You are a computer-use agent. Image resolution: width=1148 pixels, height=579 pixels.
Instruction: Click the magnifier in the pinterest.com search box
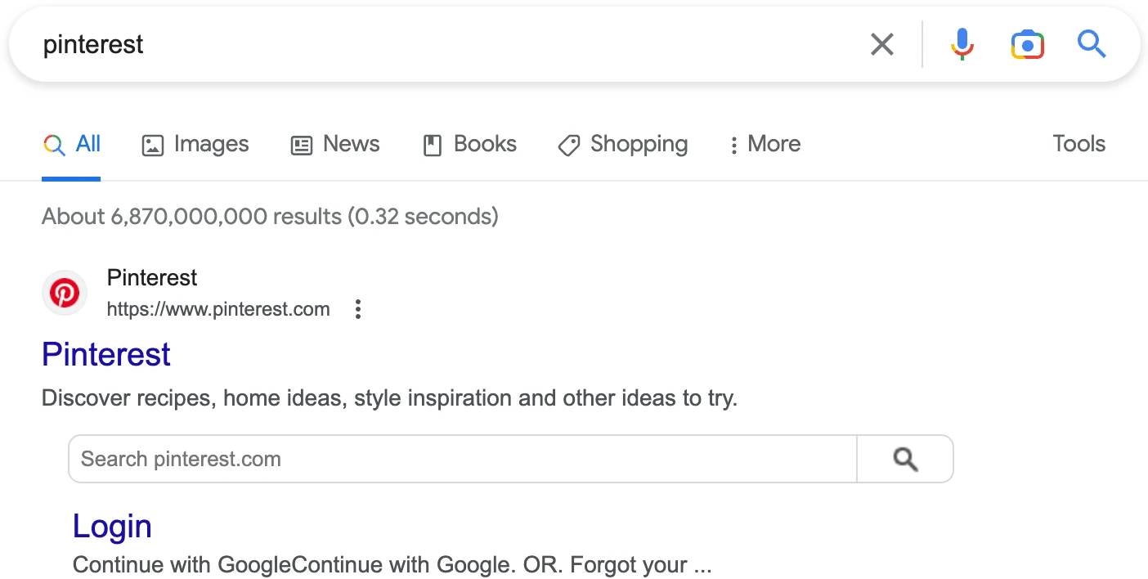click(904, 459)
